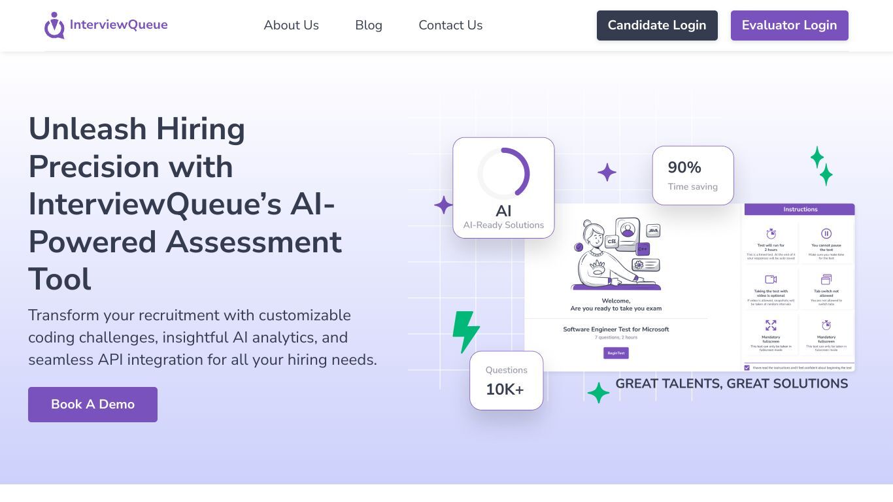Click the stopwatch icon above 'Test will run for'
The height and width of the screenshot is (502, 893).
[771, 233]
